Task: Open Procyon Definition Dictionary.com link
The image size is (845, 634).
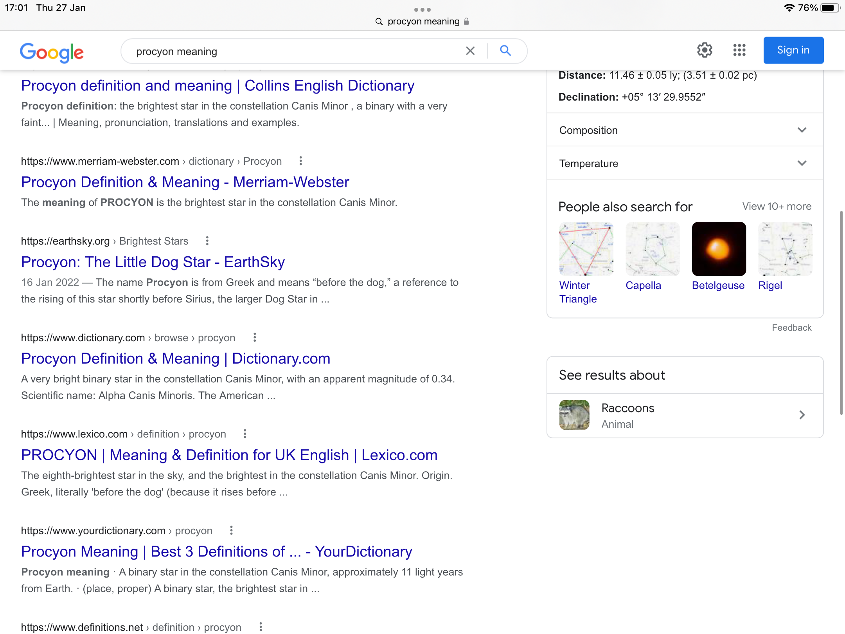Action: [x=176, y=358]
